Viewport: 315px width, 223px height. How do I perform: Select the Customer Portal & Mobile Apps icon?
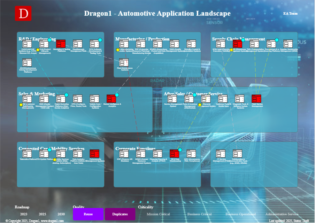point(223,99)
